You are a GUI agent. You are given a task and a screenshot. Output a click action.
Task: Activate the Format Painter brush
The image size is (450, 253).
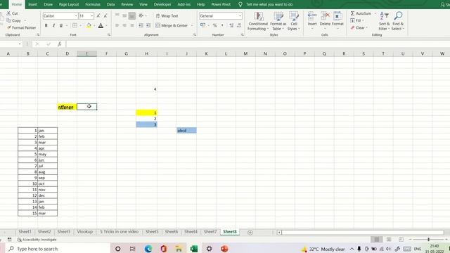coord(9,27)
